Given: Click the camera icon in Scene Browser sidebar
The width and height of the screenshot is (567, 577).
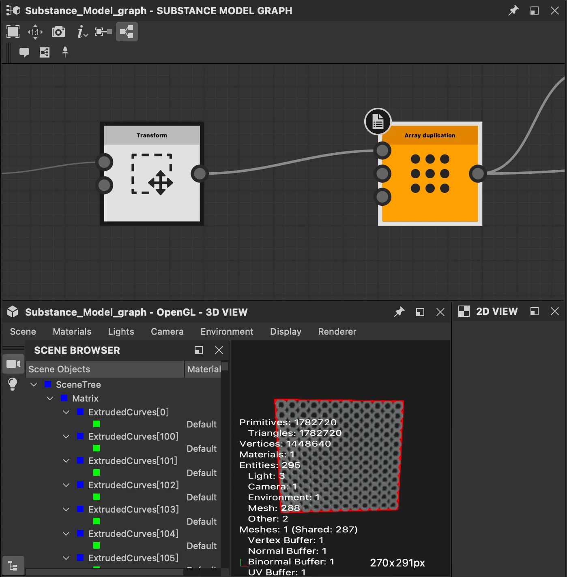Looking at the screenshot, I should [x=13, y=364].
